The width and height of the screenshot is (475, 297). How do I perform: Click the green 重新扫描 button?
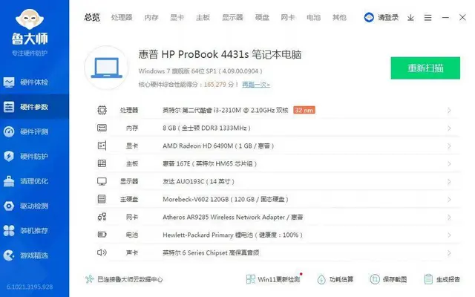425,68
